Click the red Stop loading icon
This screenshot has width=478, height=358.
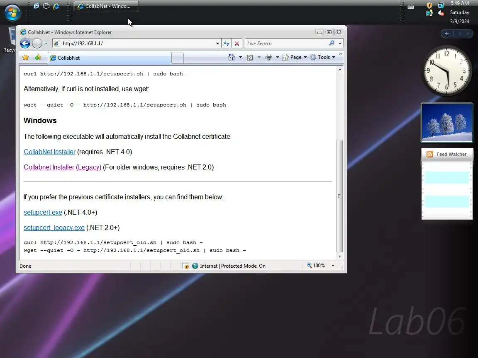(237, 43)
